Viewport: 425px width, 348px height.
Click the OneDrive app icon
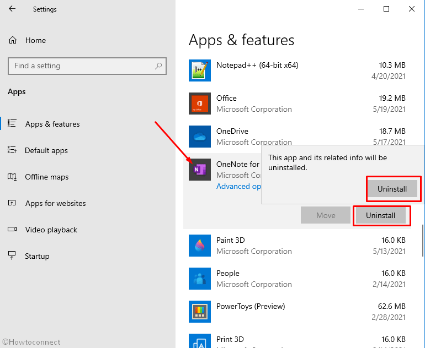pyautogui.click(x=200, y=136)
